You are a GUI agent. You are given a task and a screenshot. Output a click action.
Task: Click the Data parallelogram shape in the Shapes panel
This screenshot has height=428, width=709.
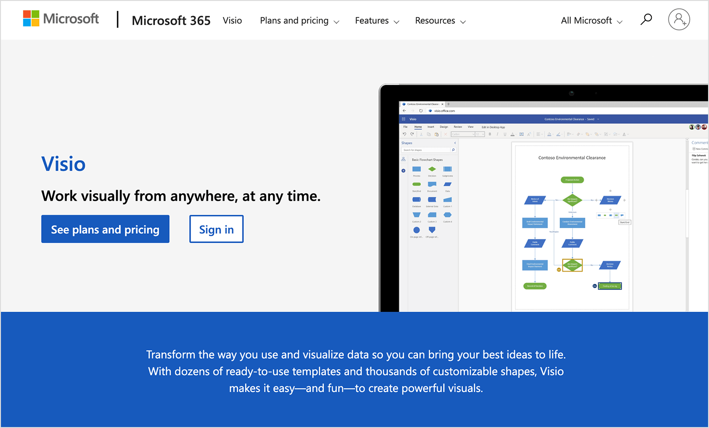(448, 184)
